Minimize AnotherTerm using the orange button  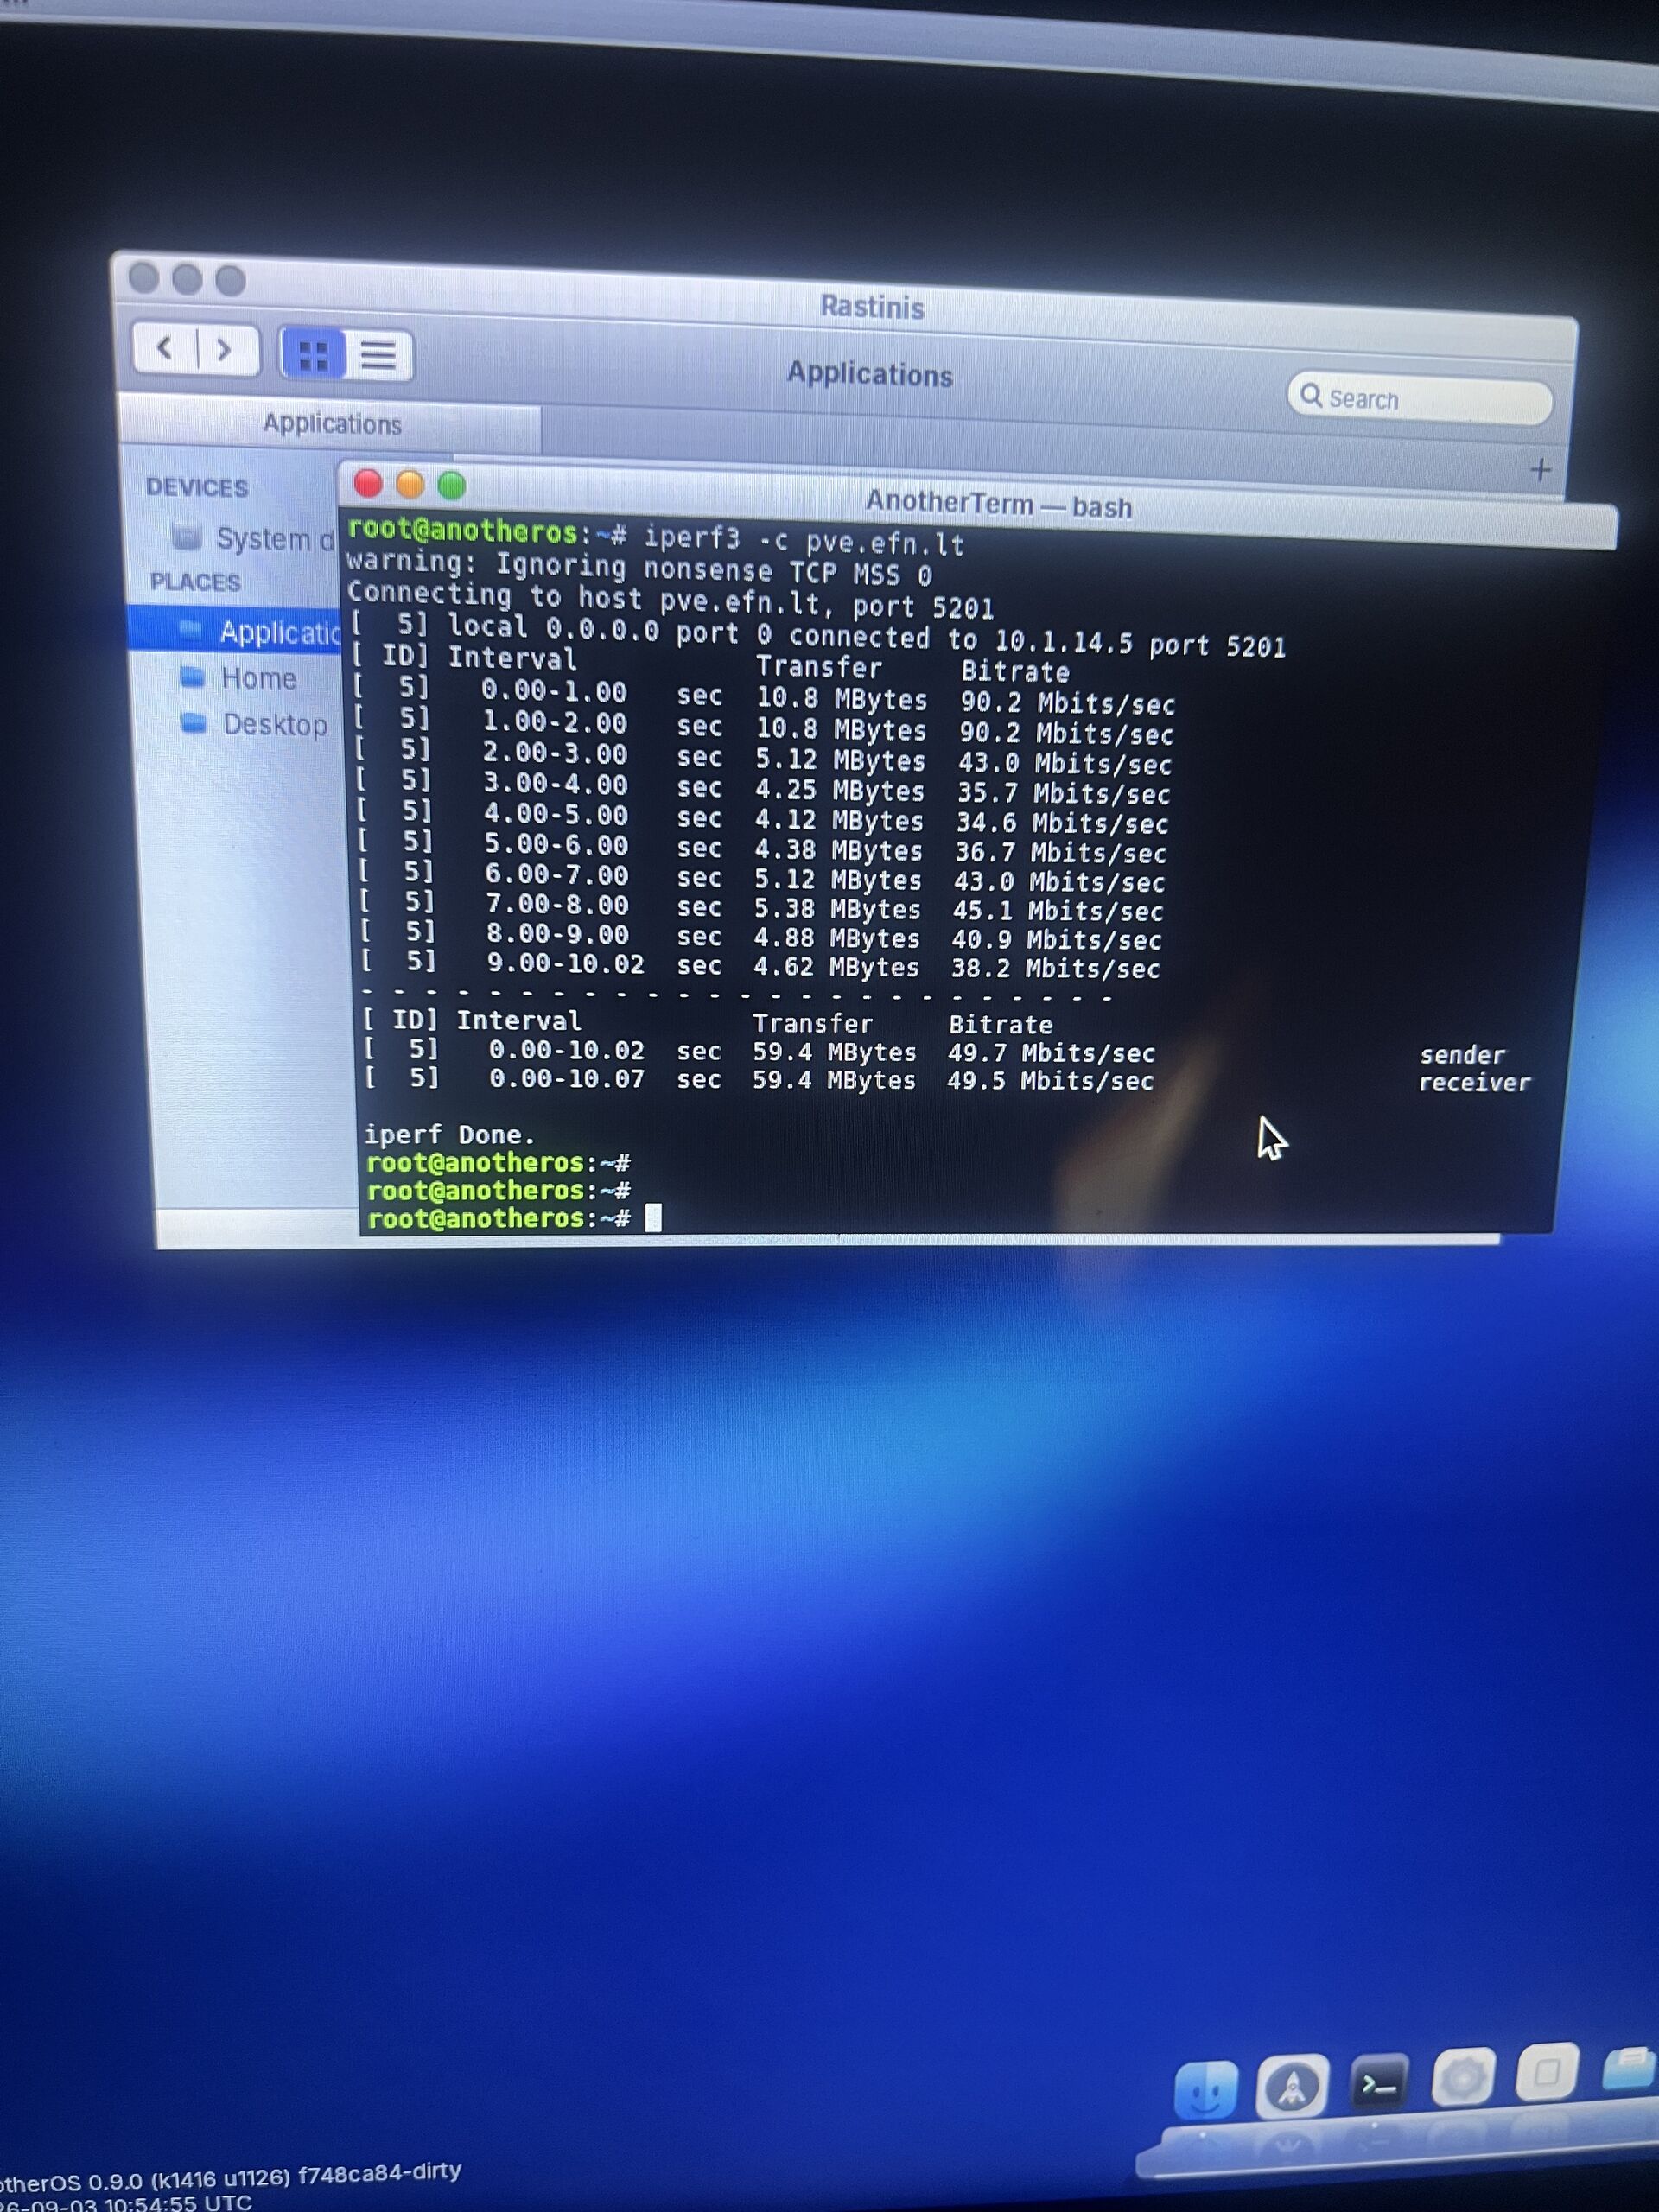click(410, 485)
